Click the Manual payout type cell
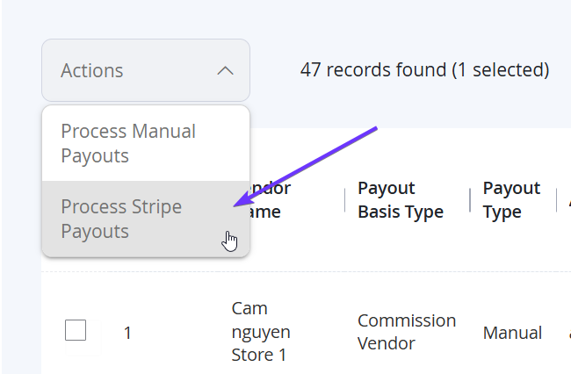Screen dimensions: 571x374 pyautogui.click(x=512, y=333)
